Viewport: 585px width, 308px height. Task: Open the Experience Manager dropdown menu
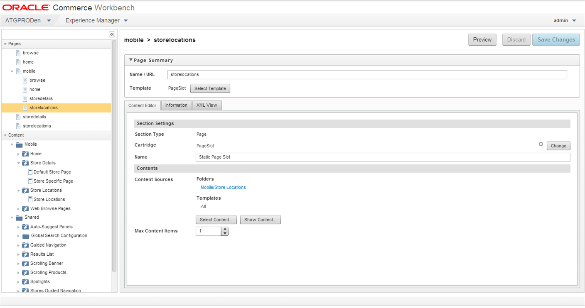(126, 21)
